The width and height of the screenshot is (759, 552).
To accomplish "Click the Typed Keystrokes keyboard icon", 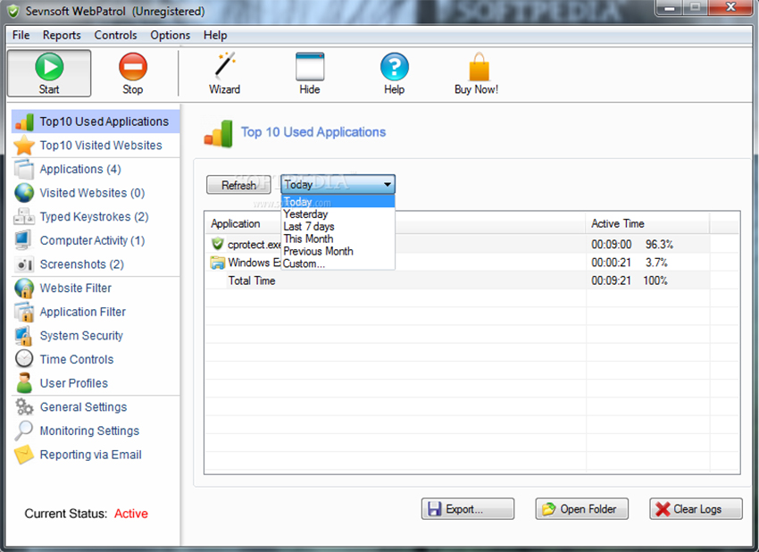I will (x=24, y=216).
